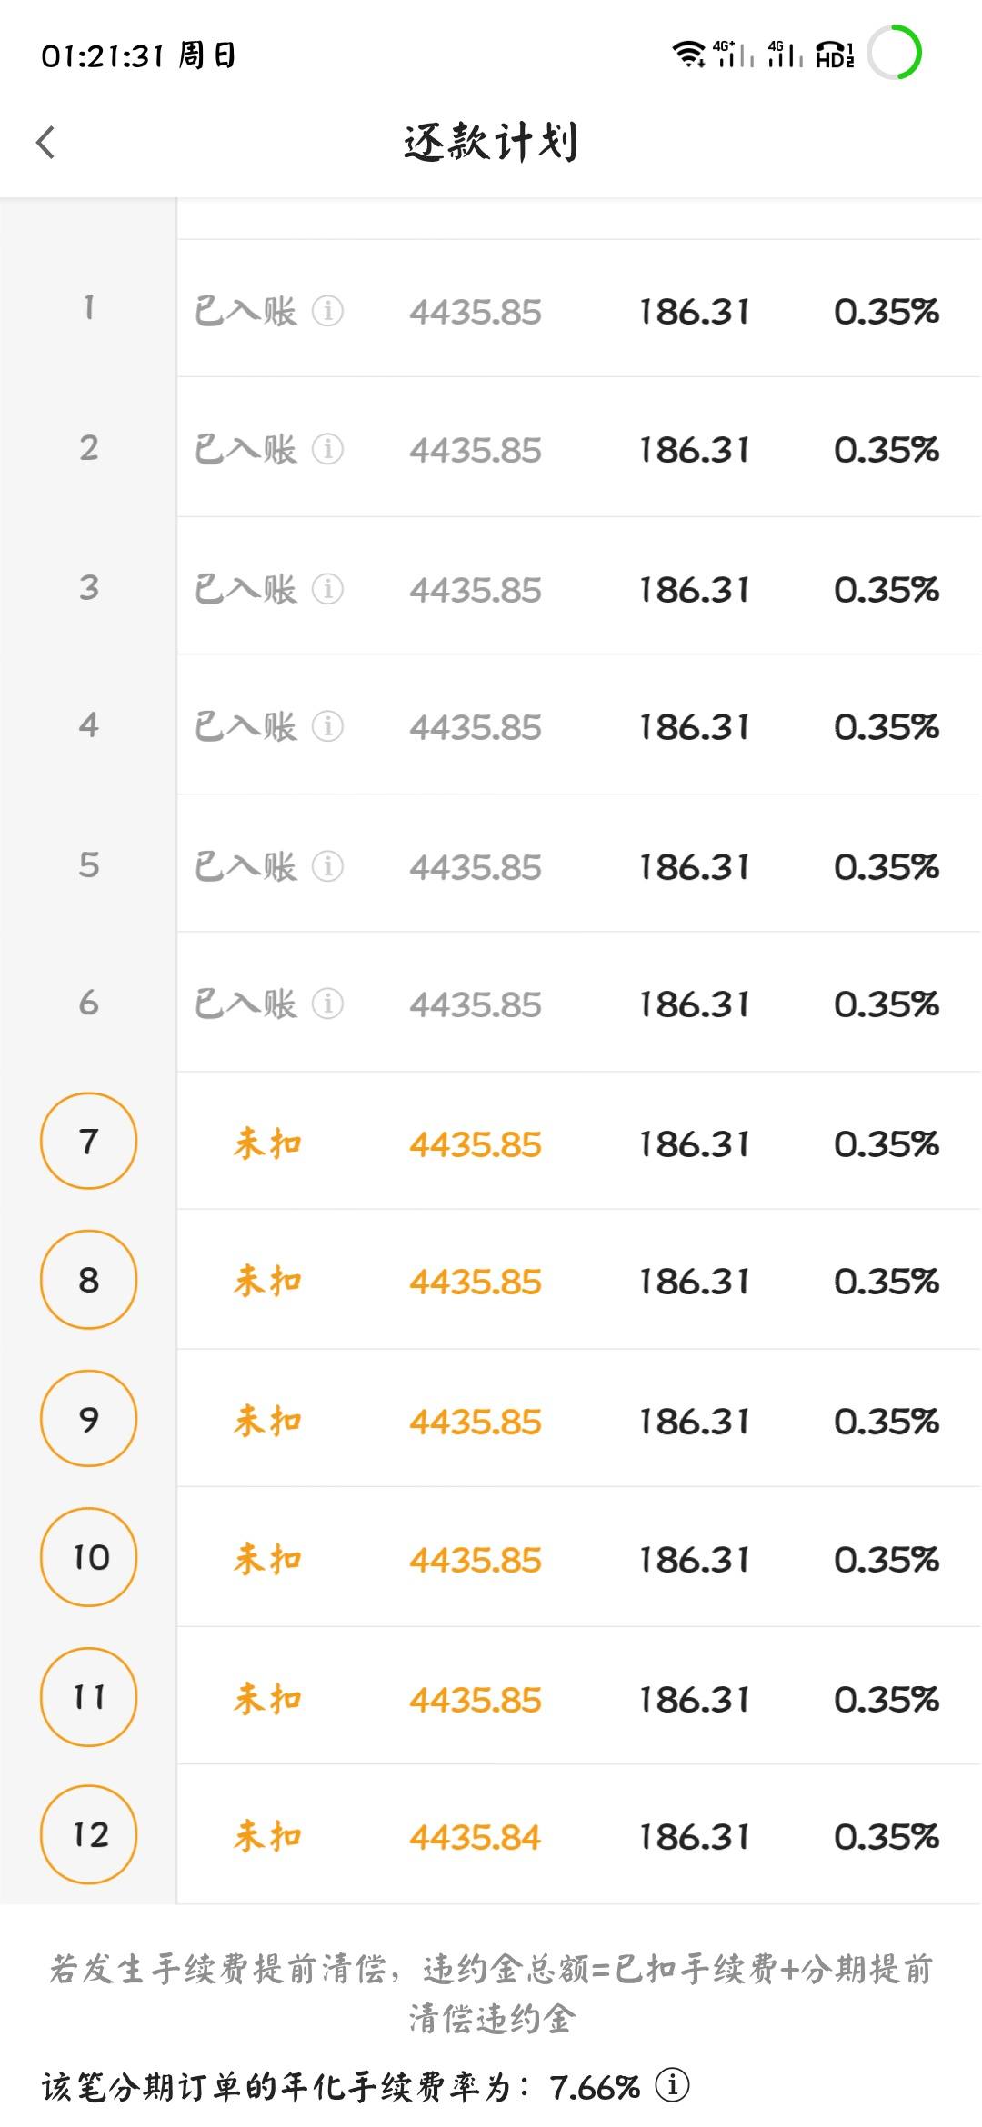Select the circled period 9 marker
The height and width of the screenshot is (2127, 982).
(x=88, y=1419)
